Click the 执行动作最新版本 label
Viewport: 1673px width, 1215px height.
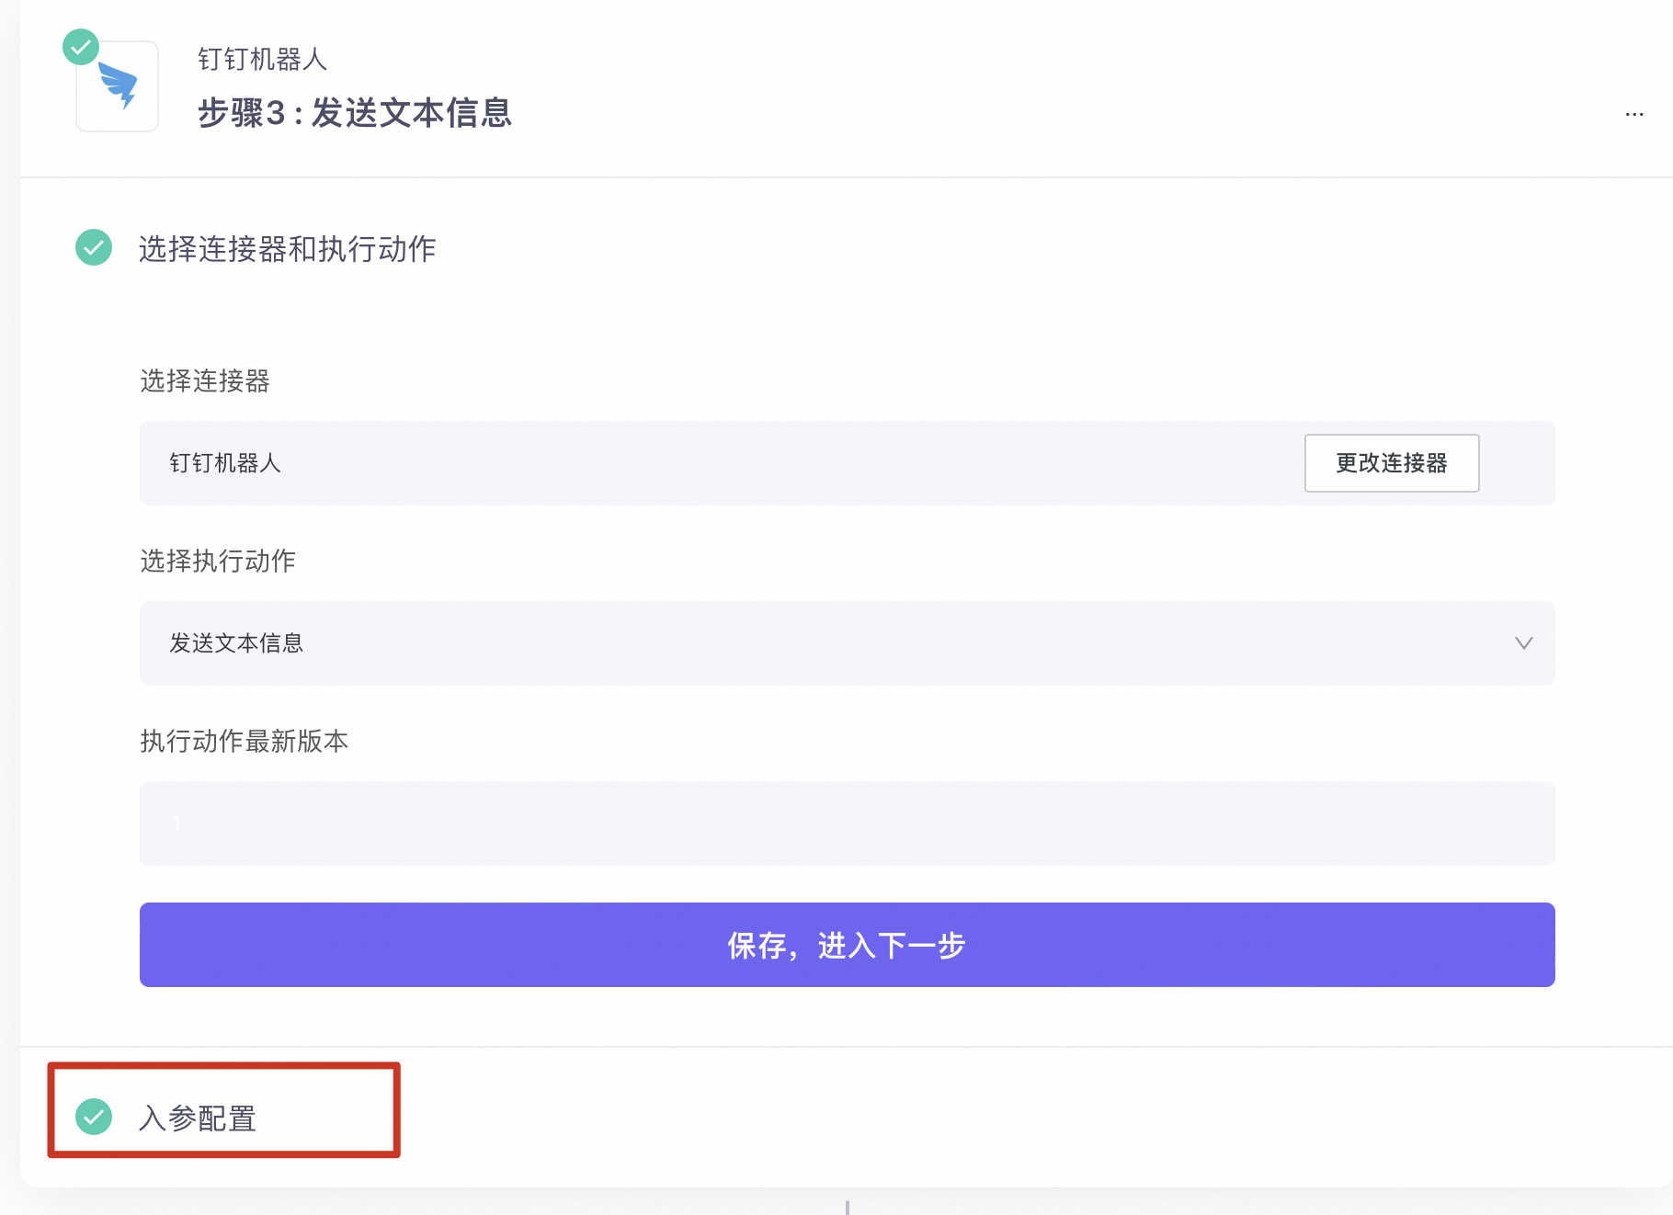[x=245, y=741]
